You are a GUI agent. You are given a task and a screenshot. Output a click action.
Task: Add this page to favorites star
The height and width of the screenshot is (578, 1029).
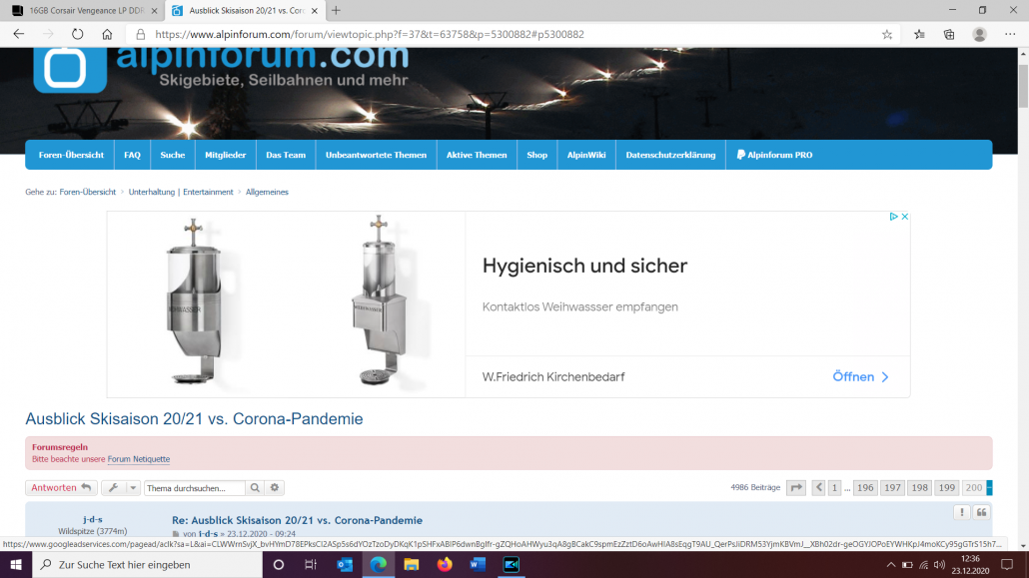pyautogui.click(x=887, y=34)
